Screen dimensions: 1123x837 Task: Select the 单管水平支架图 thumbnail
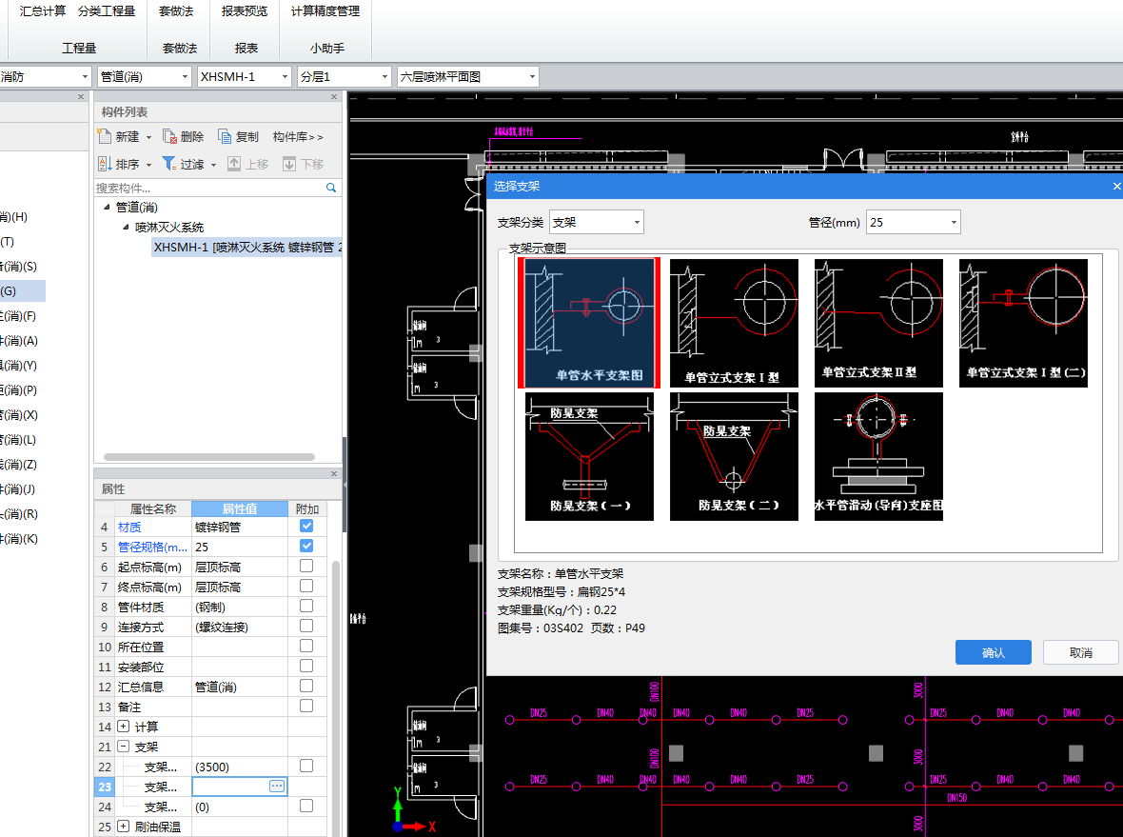(x=589, y=323)
